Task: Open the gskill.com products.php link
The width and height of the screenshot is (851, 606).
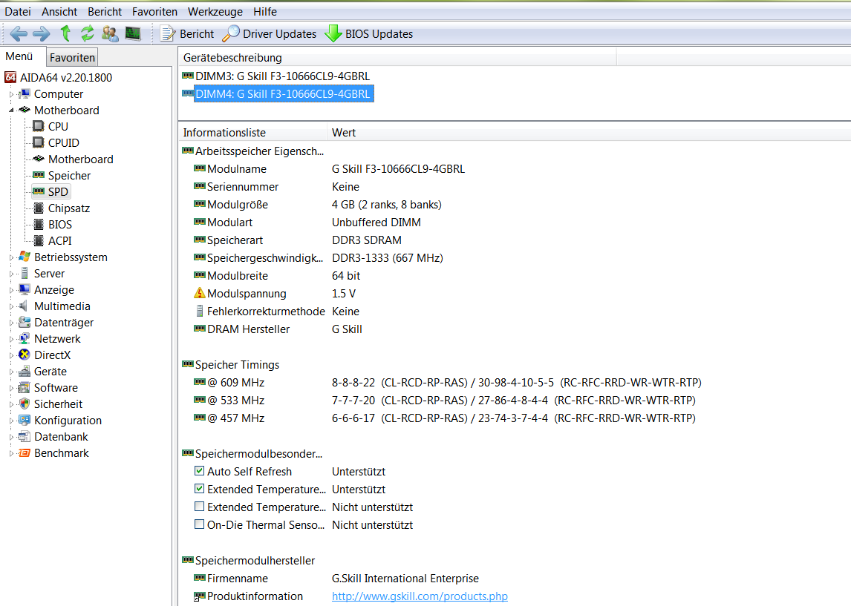Action: coord(420,596)
